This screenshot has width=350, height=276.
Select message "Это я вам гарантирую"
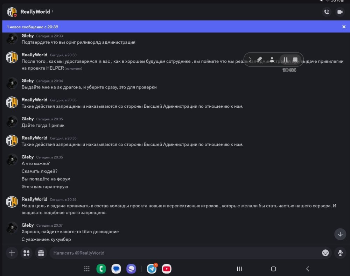pos(45,187)
